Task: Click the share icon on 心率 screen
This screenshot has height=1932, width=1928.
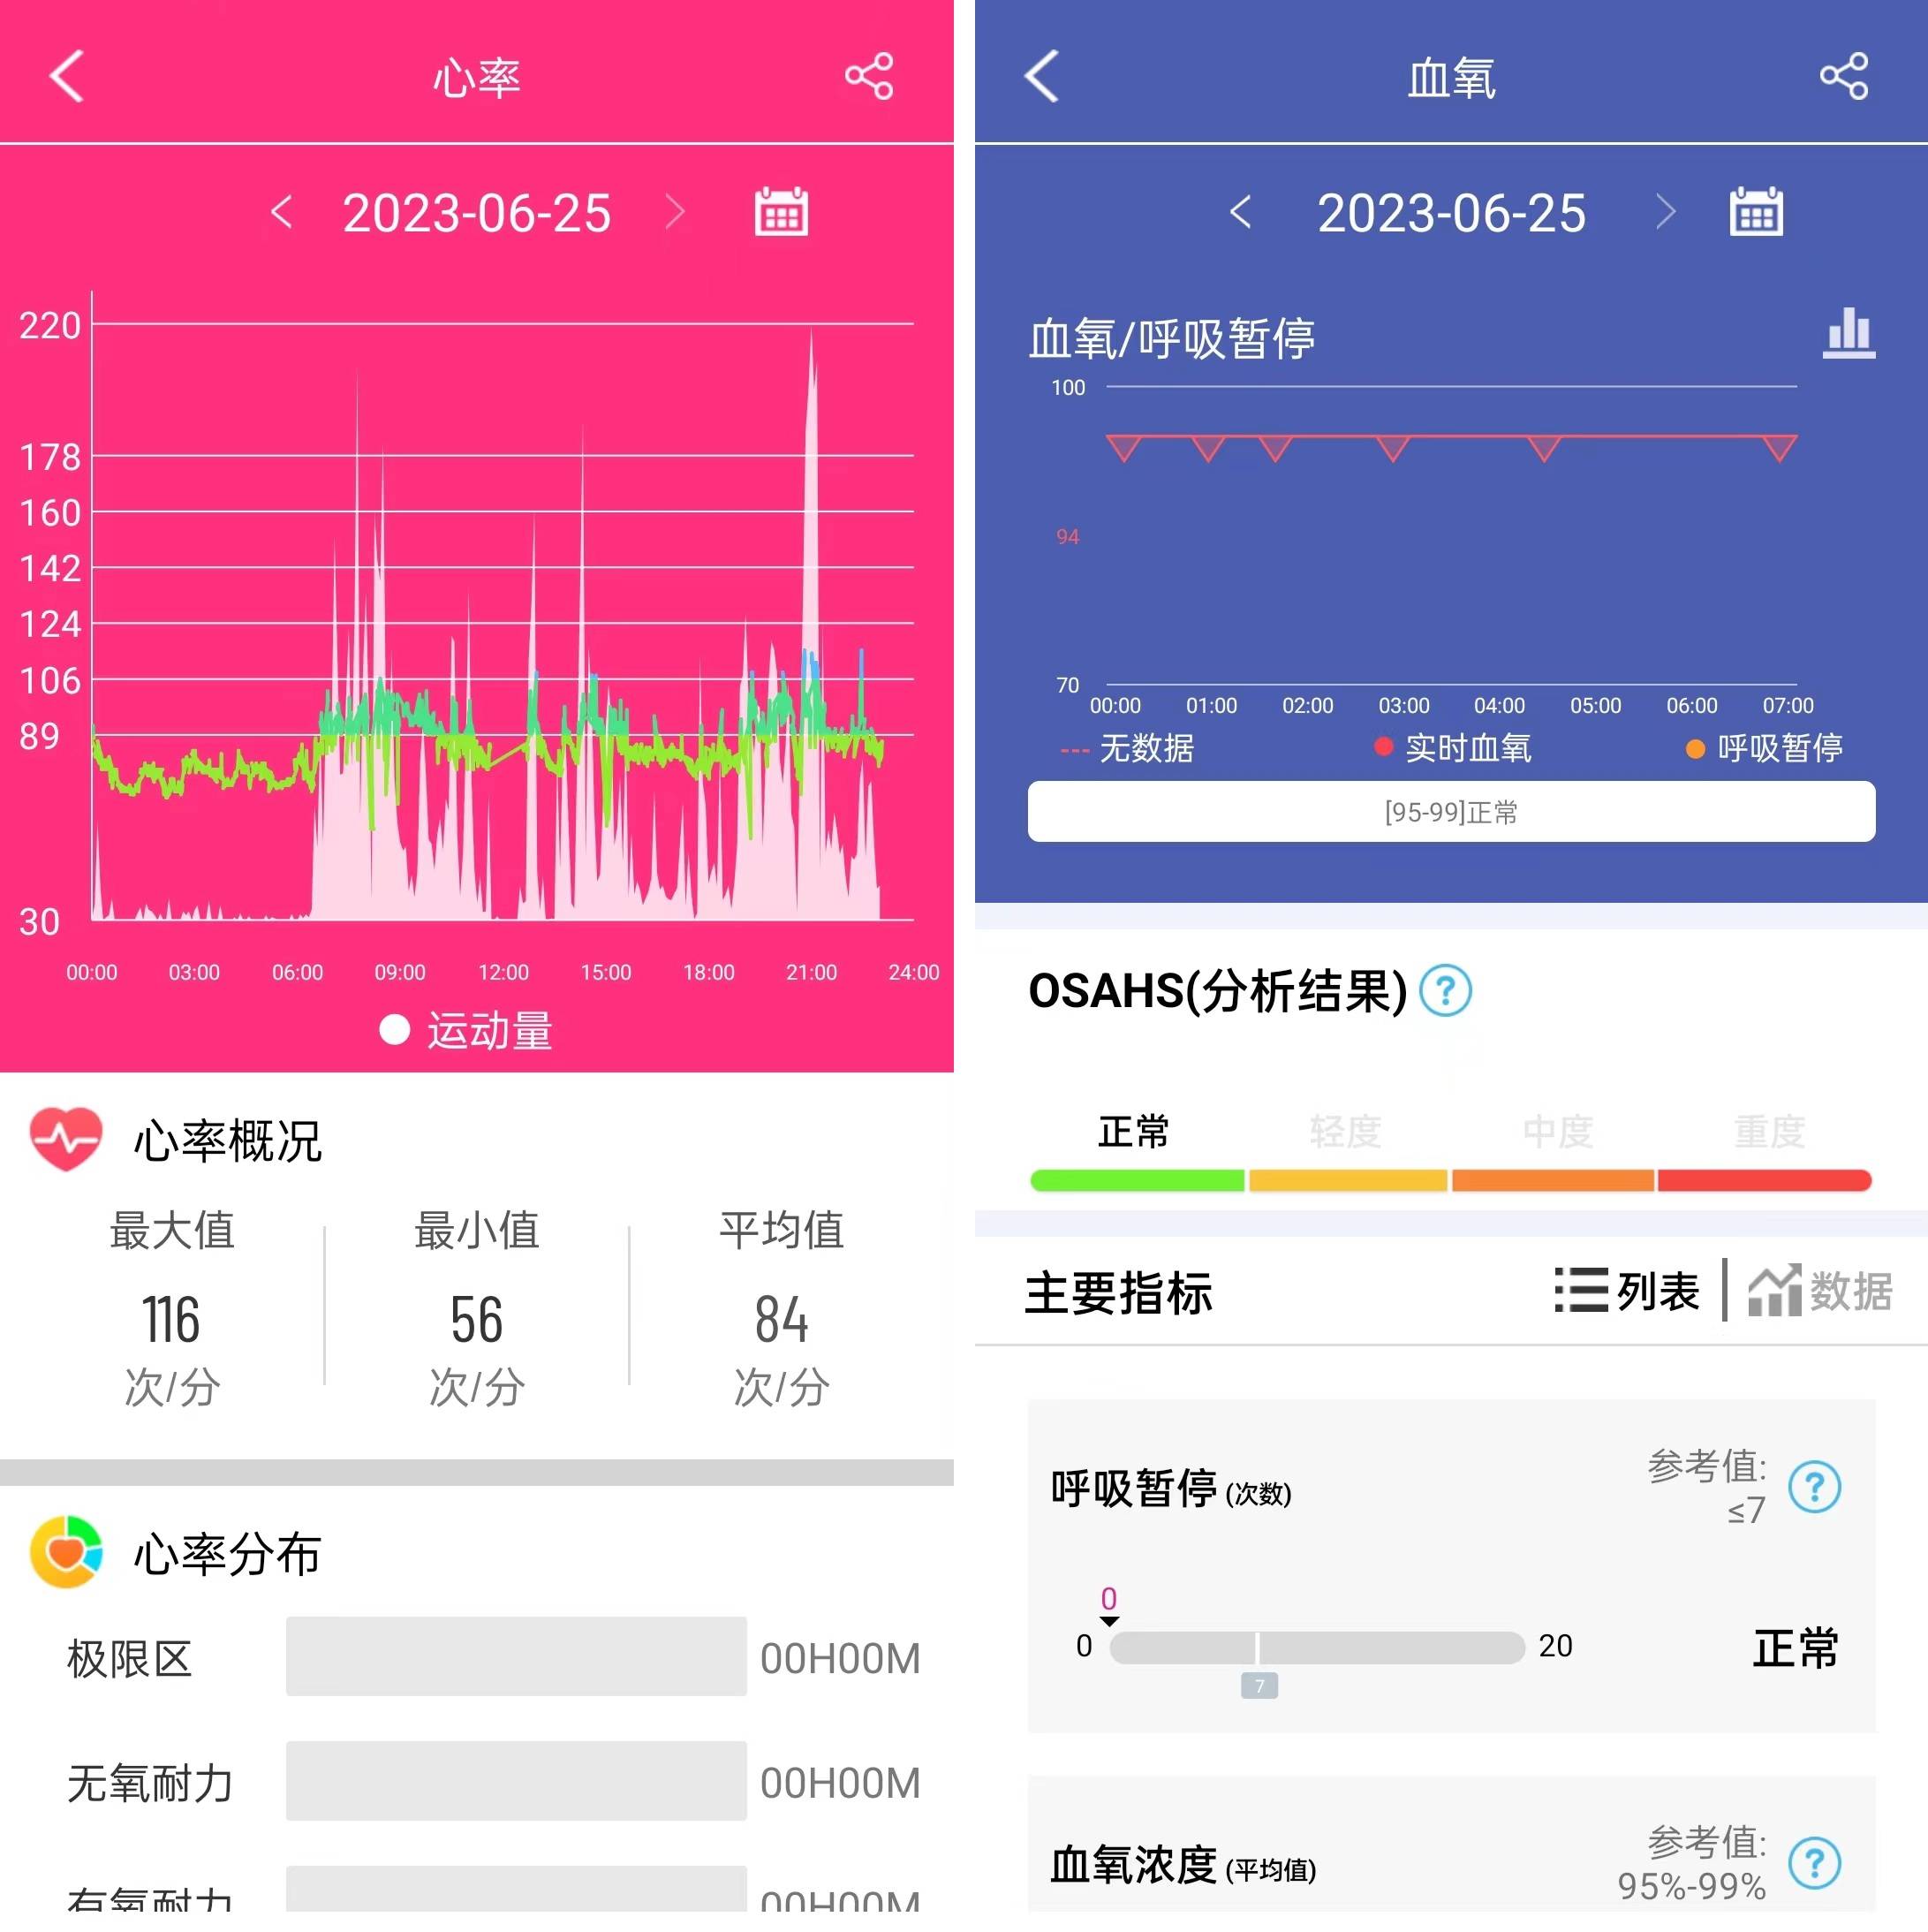Action: point(873,71)
